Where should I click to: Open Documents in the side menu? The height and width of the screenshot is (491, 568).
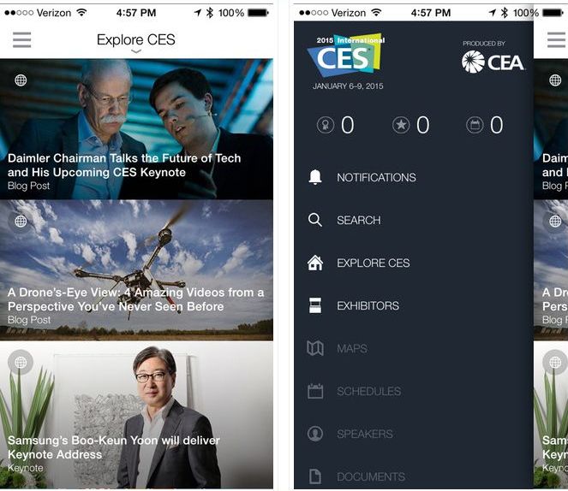(356, 476)
